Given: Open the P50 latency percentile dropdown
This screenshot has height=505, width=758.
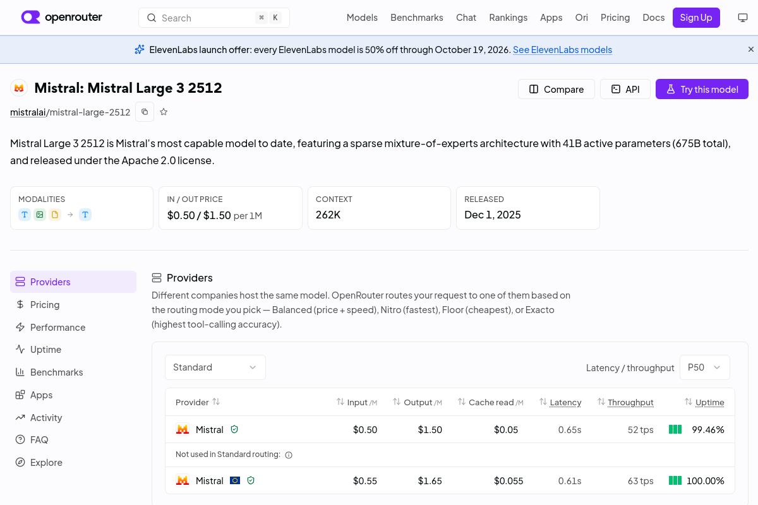Looking at the screenshot, I should pyautogui.click(x=705, y=367).
